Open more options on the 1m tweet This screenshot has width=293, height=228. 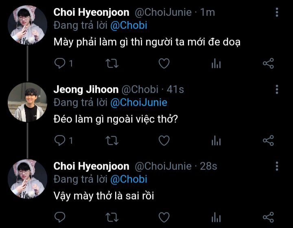coord(277,12)
